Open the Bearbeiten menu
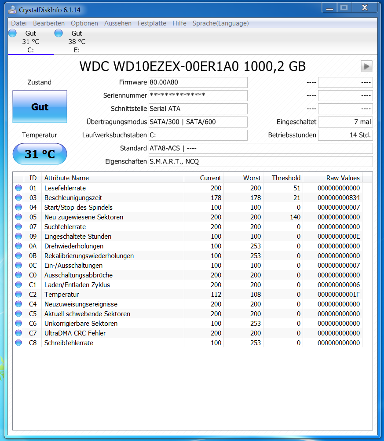This screenshot has width=384, height=441. pos(49,23)
